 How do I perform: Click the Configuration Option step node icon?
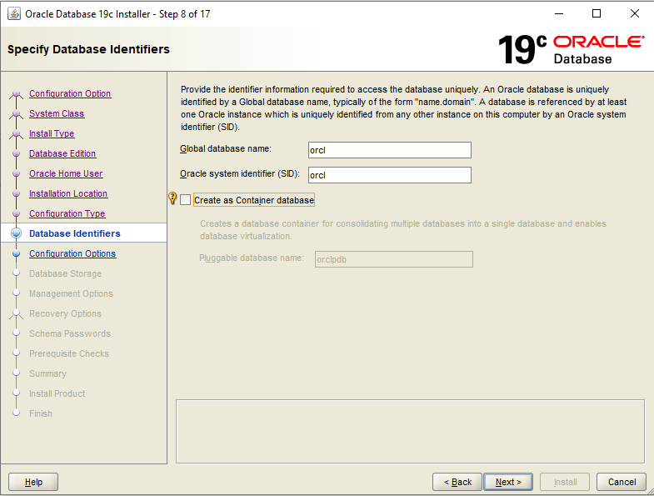pyautogui.click(x=17, y=93)
